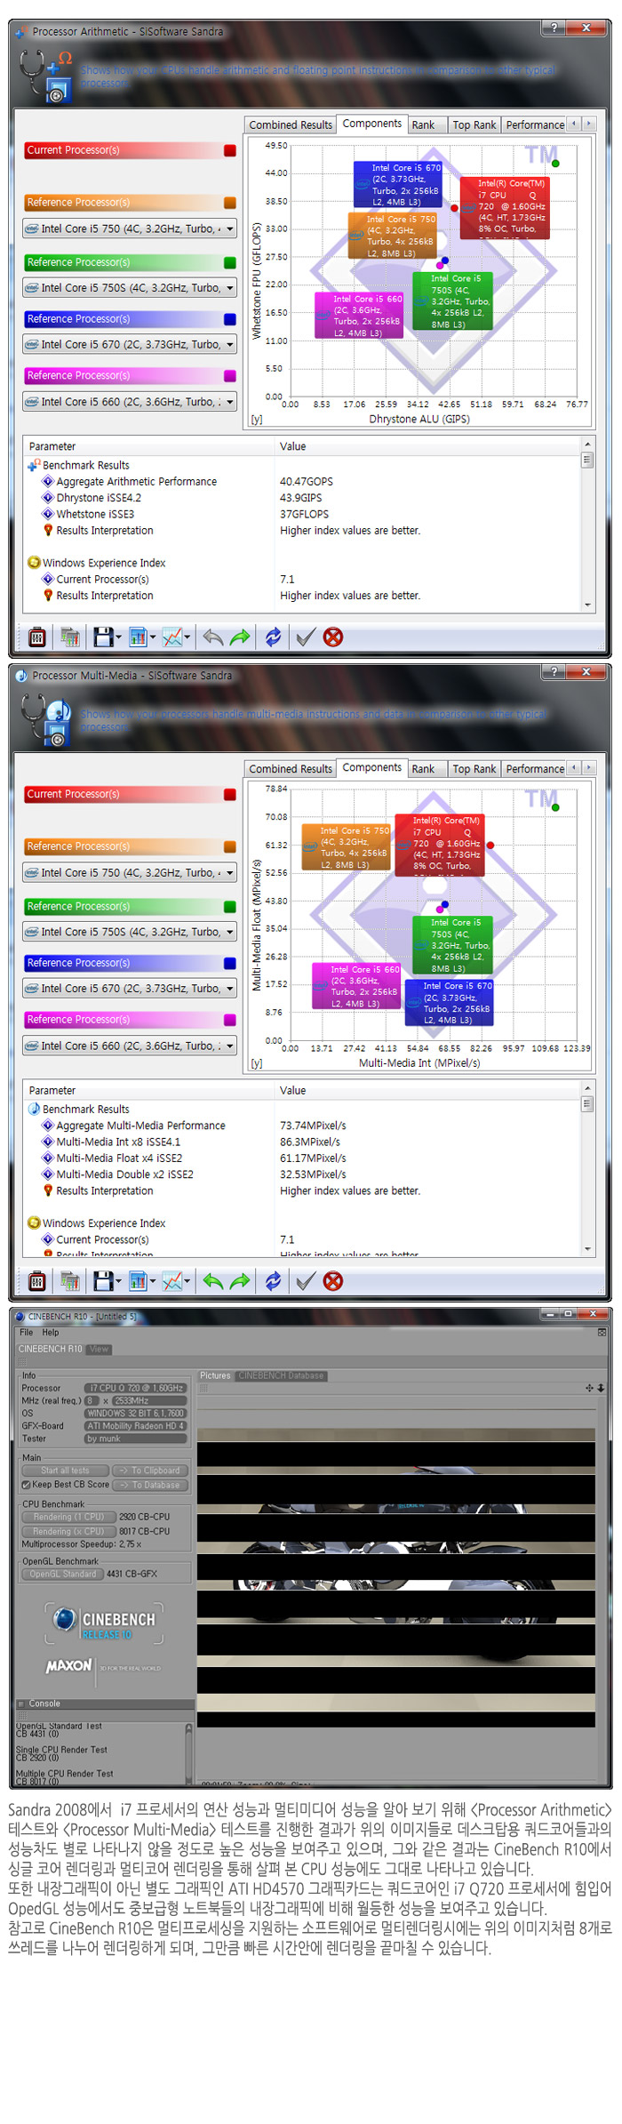This screenshot has width=622, height=2124.
Task: Open options icon in Arithmetic window toolbar
Action: pyautogui.click(x=37, y=637)
